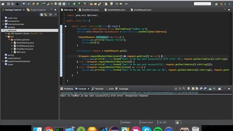
Task: Toggle the Pin Console icon
Action: point(210,89)
